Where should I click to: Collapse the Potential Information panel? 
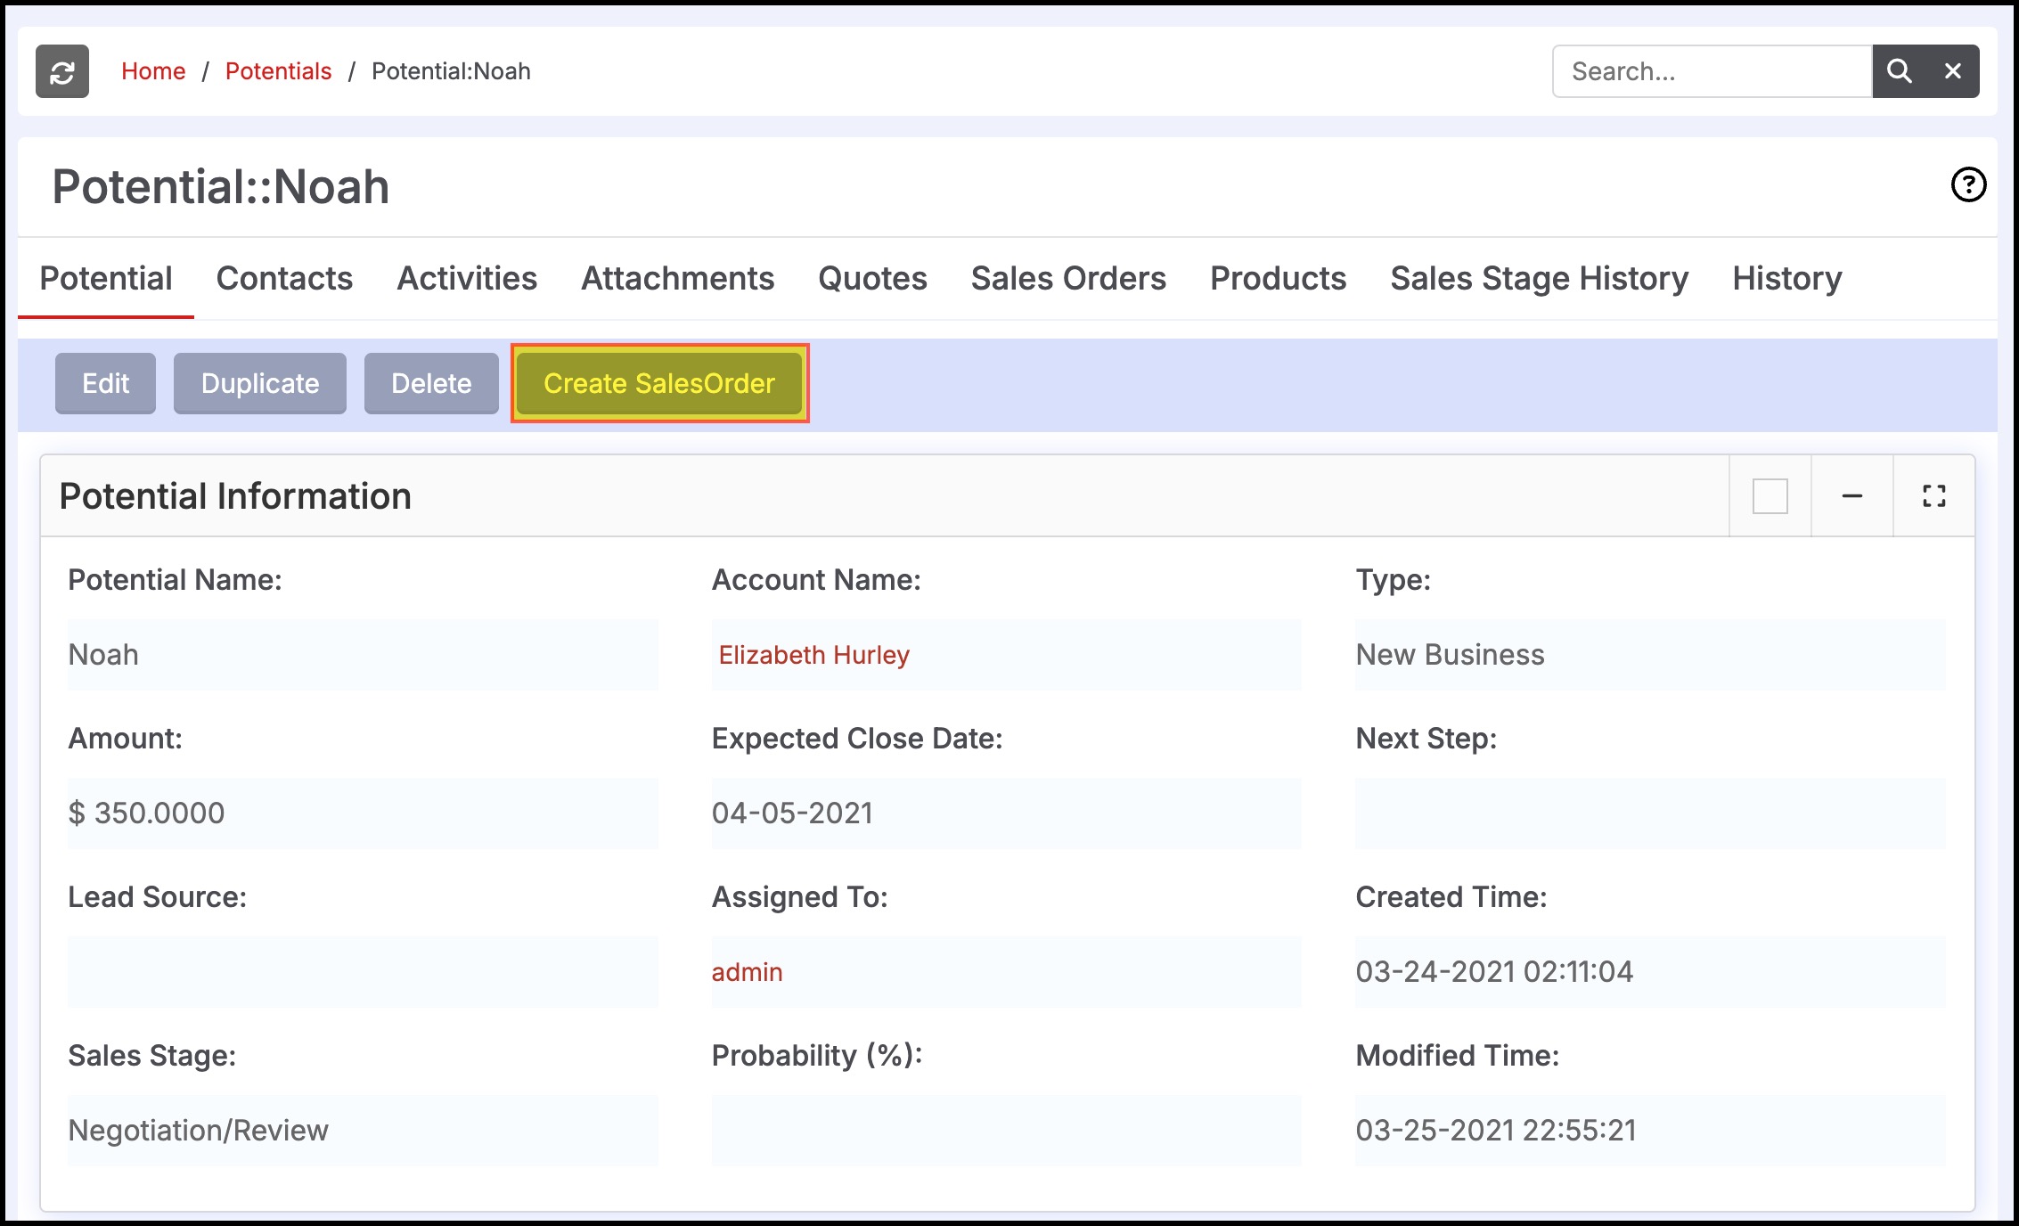(x=1852, y=496)
